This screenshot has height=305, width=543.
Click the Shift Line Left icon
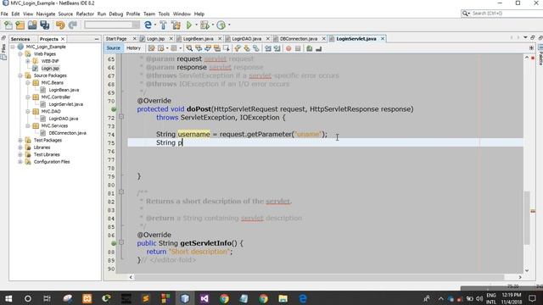click(268, 48)
